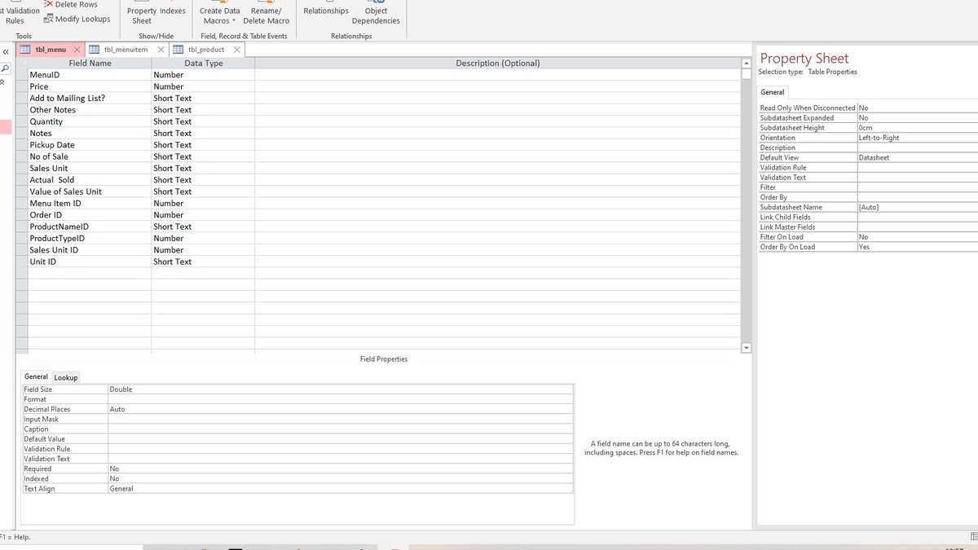
Task: Select the Add to Mailing List? field
Action: (x=90, y=98)
